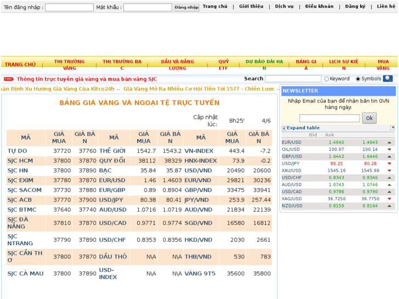
Task: Click the widget popout icon beside Expand table
Action: (x=392, y=128)
